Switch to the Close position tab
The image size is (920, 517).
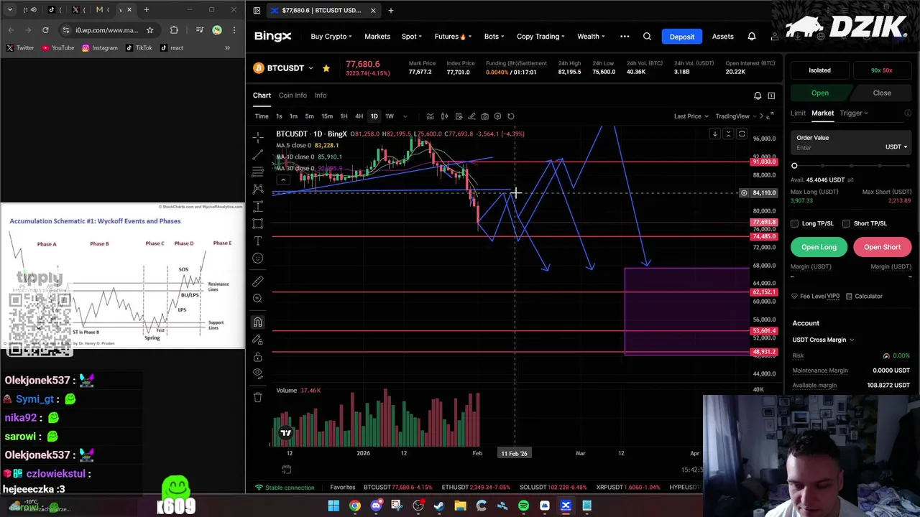882,93
